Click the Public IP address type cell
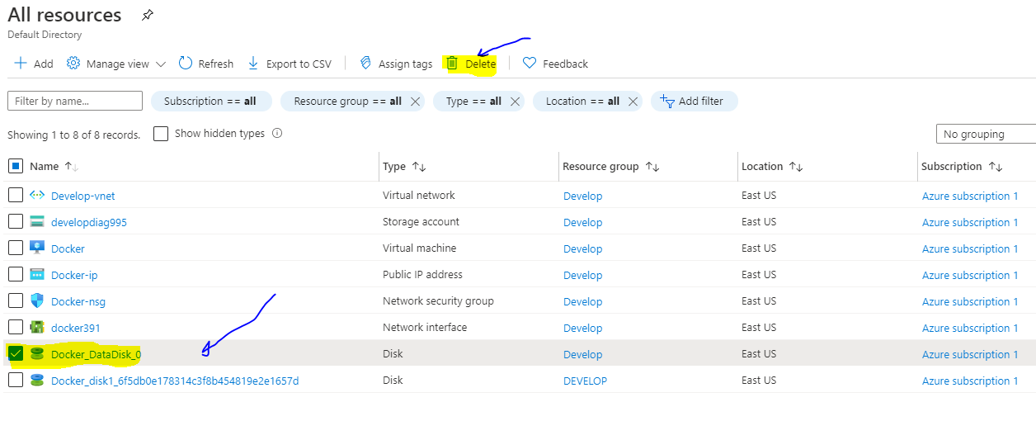Viewport: 1036px width, 421px height. pyautogui.click(x=422, y=275)
